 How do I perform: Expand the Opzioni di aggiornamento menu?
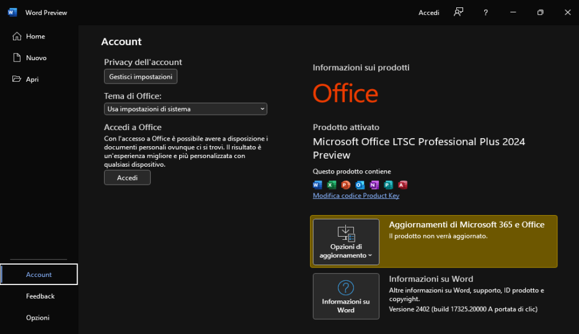[x=346, y=242]
